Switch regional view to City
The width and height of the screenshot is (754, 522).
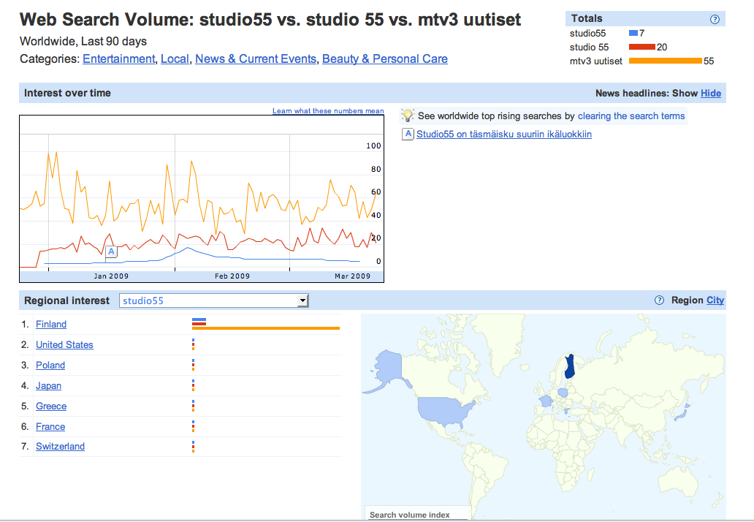[715, 300]
